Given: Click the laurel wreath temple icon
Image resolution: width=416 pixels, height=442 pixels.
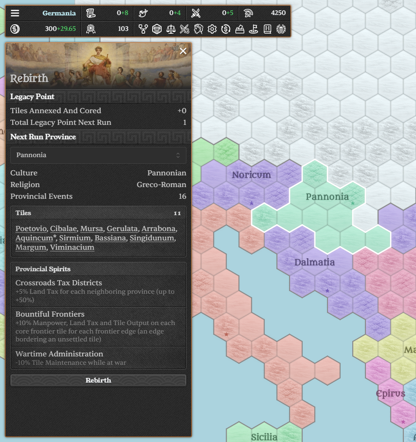Looking at the screenshot, I should (281, 29).
